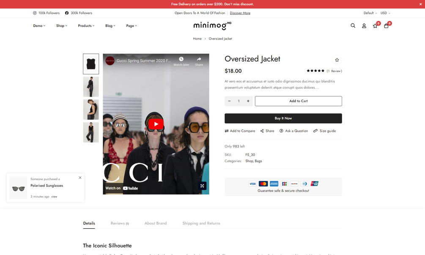The width and height of the screenshot is (425, 255).
Task: Switch to the Reviews tab
Action: [x=120, y=223]
